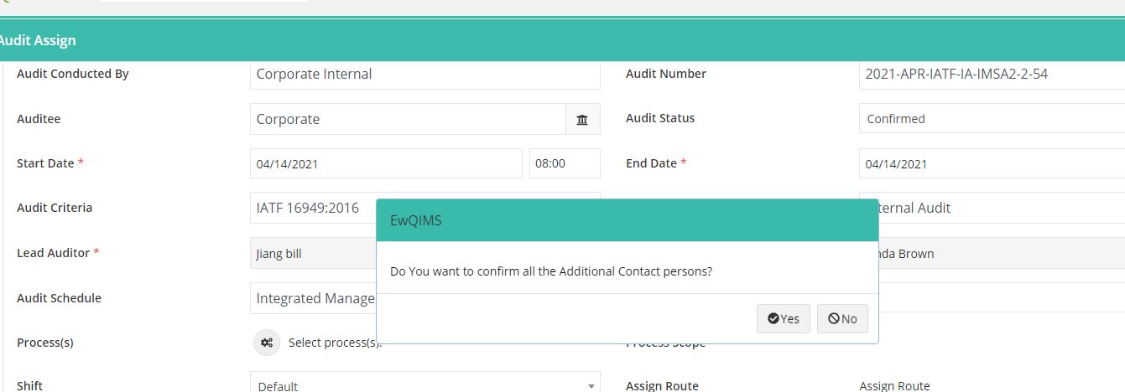The width and height of the screenshot is (1125, 392).
Task: Click the Assign Route value text
Action: (894, 386)
